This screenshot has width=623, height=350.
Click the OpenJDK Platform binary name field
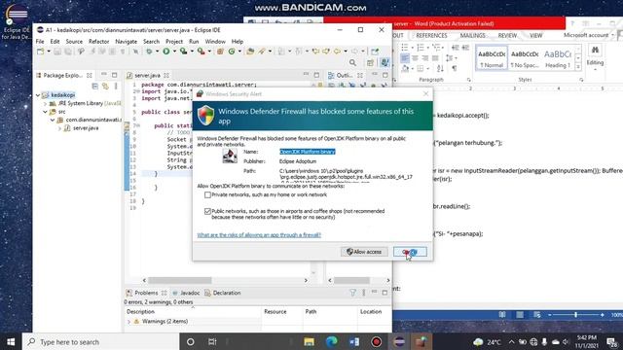[308, 152]
